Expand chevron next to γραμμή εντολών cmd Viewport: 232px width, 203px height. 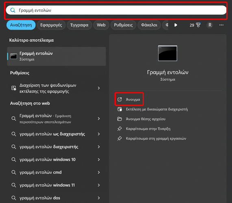[x=99, y=173]
